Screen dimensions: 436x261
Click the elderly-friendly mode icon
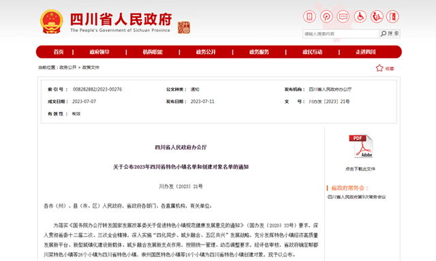tap(377, 16)
